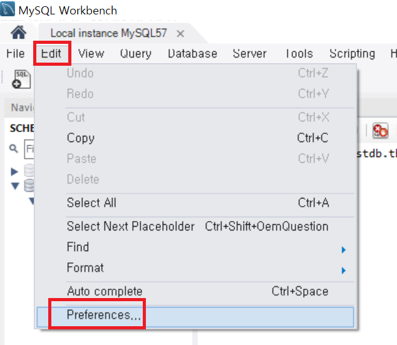
Task: Choose Auto complete menu entry
Action: tap(195, 291)
